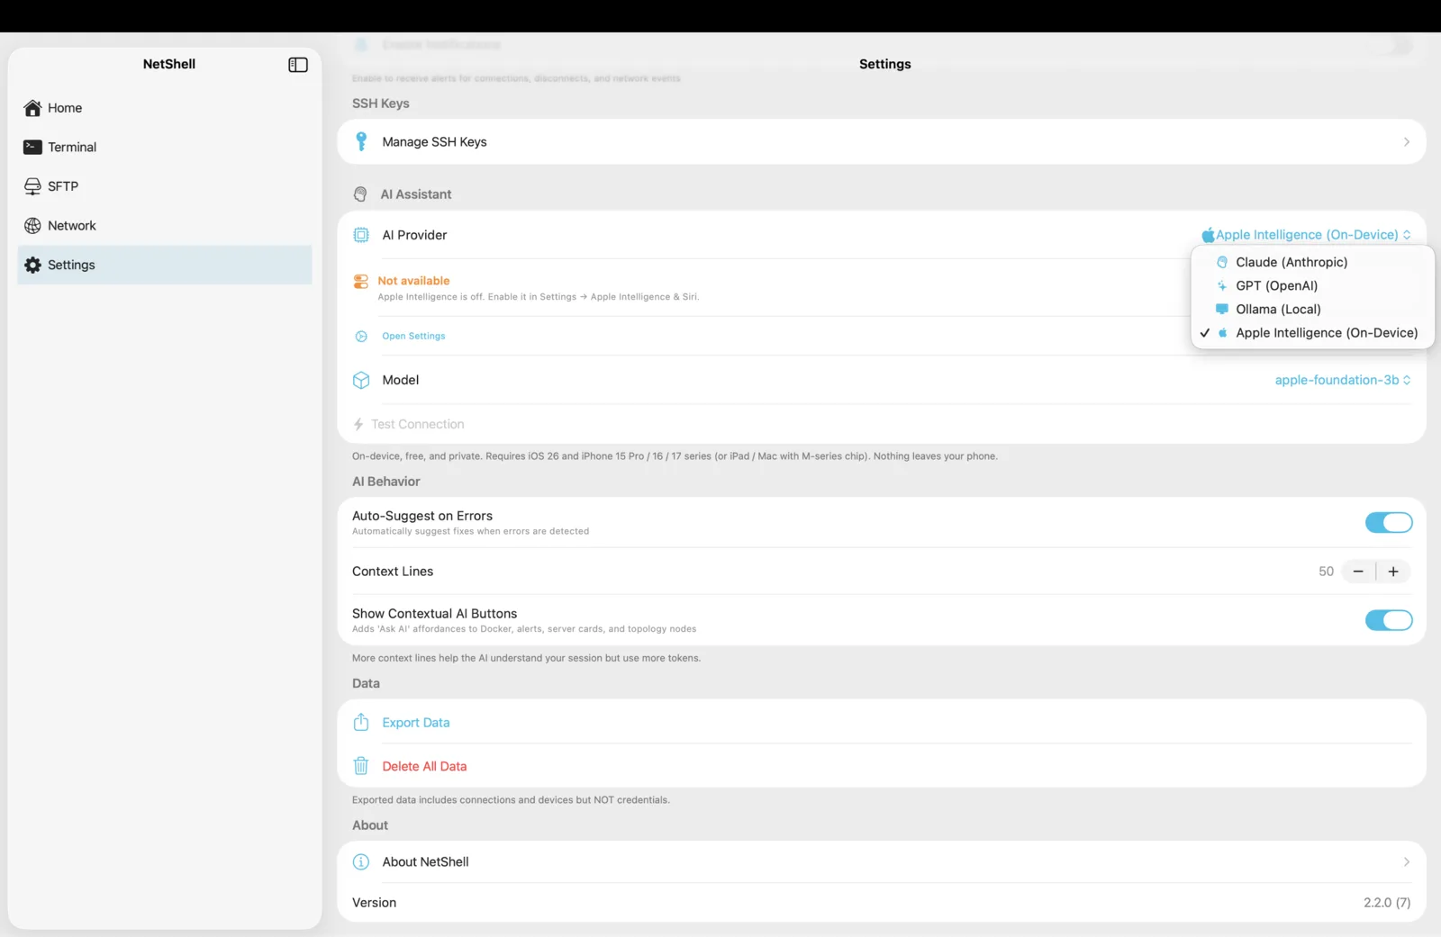The width and height of the screenshot is (1441, 937).
Task: Click the version number 2.2.0 (7)
Action: tap(1387, 902)
